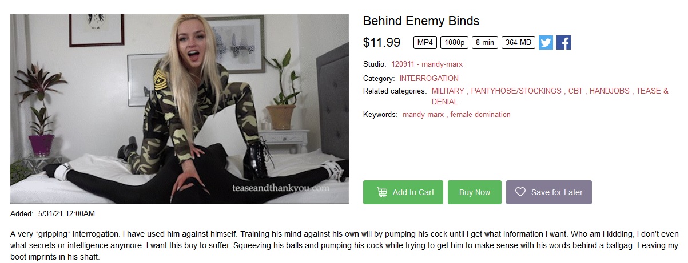Browse the MILITARY related category
Image resolution: width=688 pixels, height=263 pixels.
point(448,91)
